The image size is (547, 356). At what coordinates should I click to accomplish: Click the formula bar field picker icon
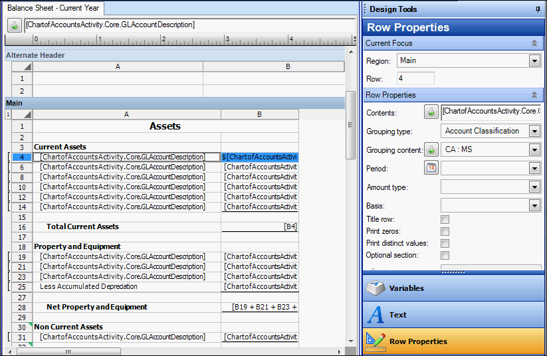point(14,25)
